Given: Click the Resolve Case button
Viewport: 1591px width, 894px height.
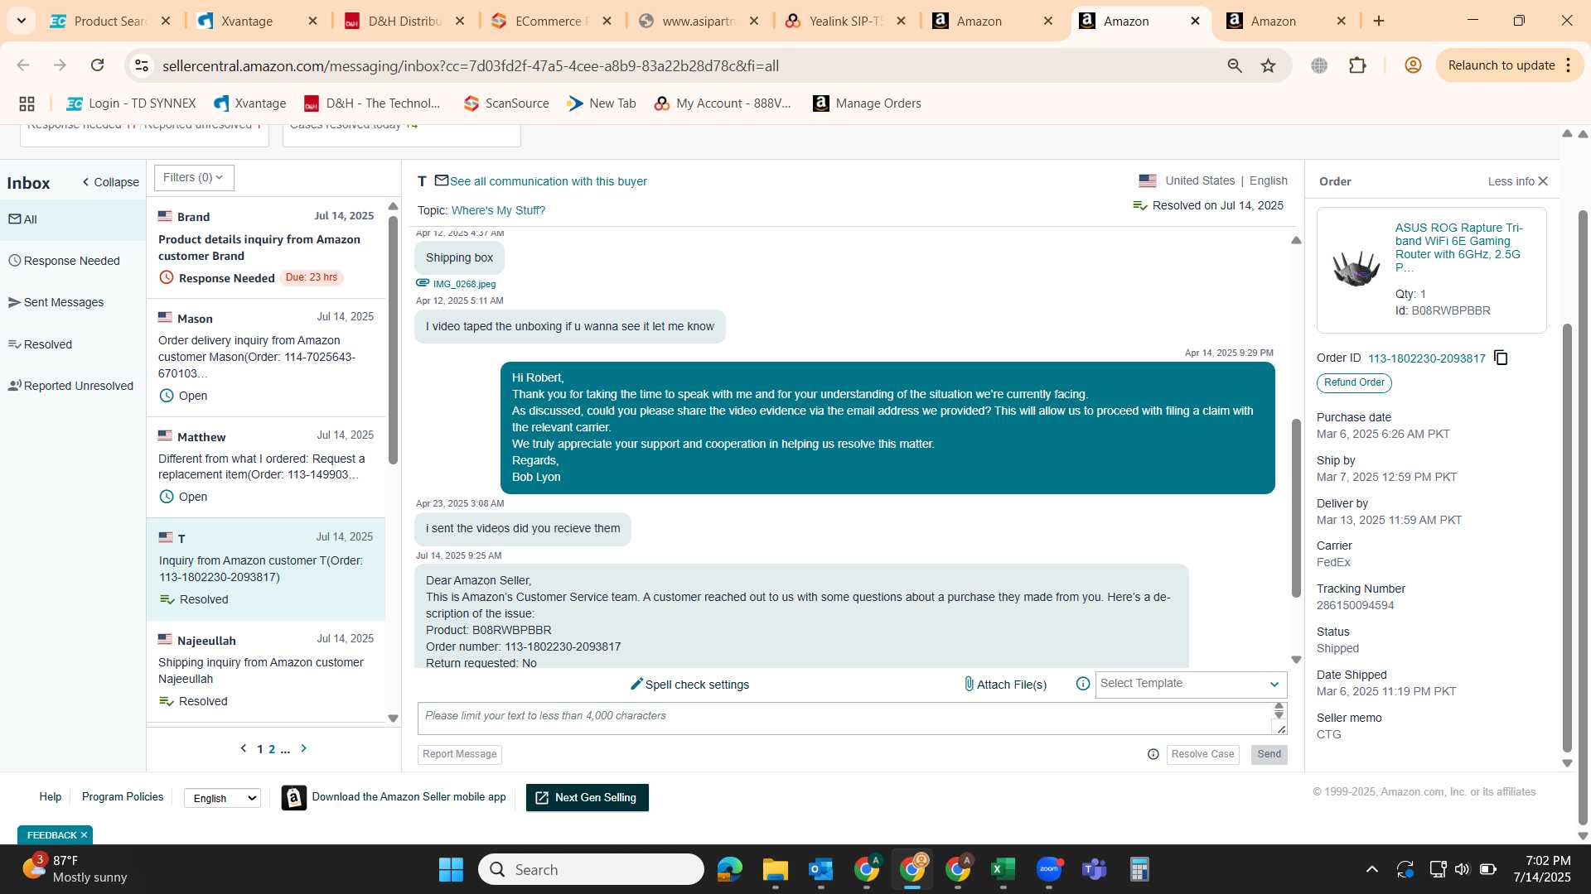Looking at the screenshot, I should [1202, 754].
